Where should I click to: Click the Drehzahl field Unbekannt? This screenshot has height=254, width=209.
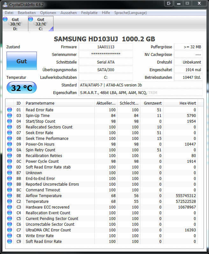pos(188,62)
